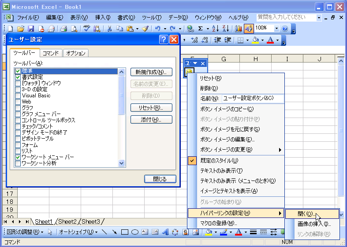Select the Oval drawing tool
Image resolution: width=347 pixels, height=247 pixels.
[x=135, y=232]
